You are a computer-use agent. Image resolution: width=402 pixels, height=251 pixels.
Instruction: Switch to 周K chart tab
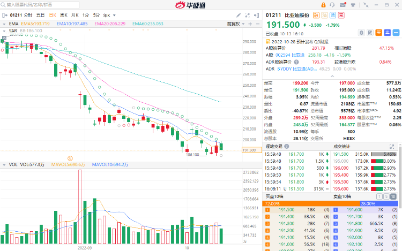(64, 16)
